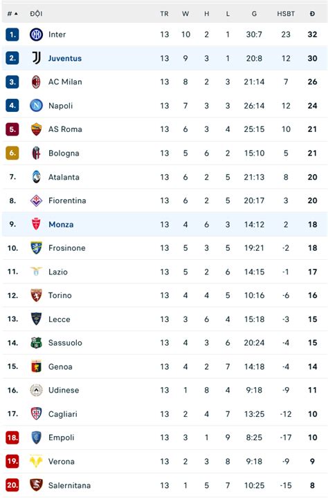Click the Genoa team badge
This screenshot has width=328, height=499.
pyautogui.click(x=37, y=366)
